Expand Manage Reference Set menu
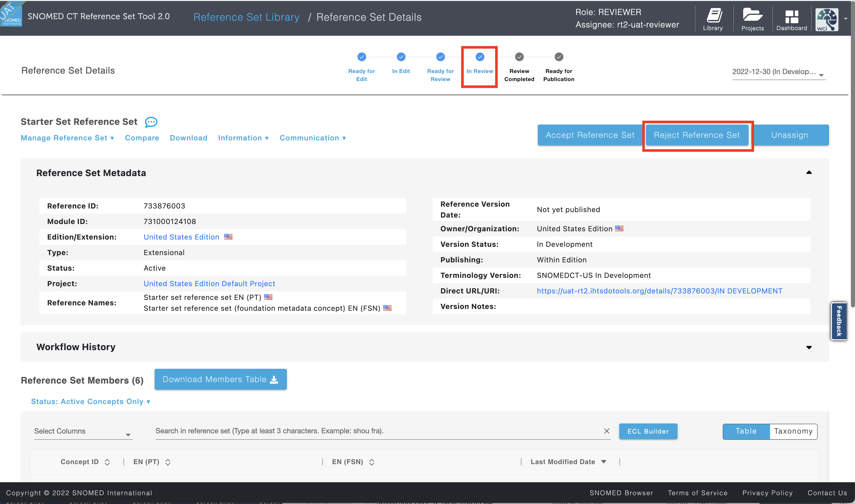Viewport: 855px width, 504px height. click(67, 138)
